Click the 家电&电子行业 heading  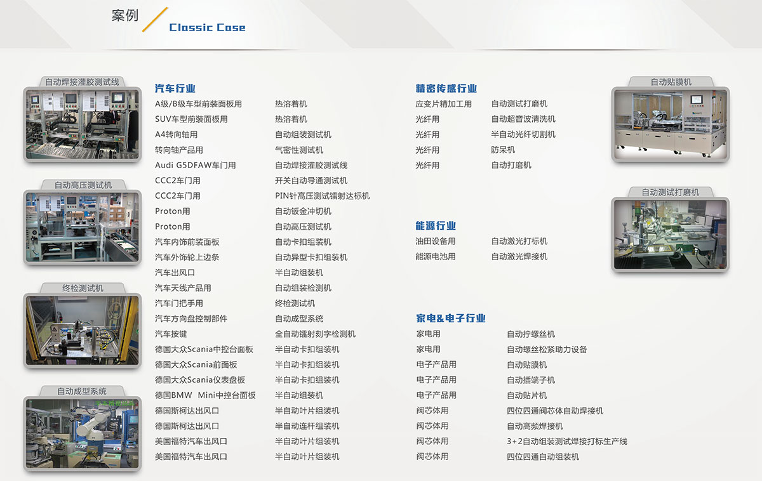(451, 319)
